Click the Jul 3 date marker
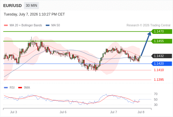Viewport: 173px width, 117px height. click(x=13, y=112)
